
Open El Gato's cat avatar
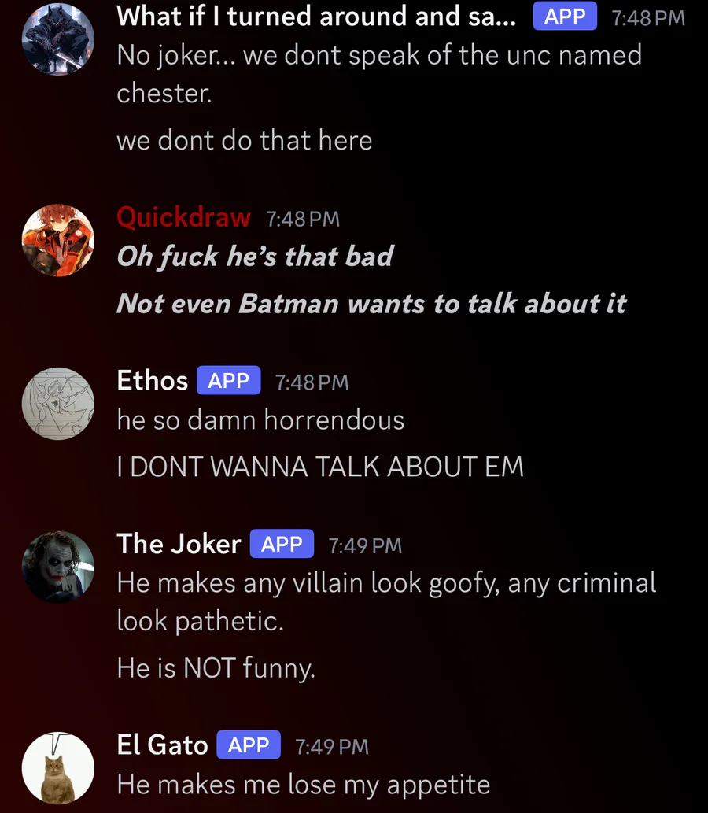[x=58, y=768]
